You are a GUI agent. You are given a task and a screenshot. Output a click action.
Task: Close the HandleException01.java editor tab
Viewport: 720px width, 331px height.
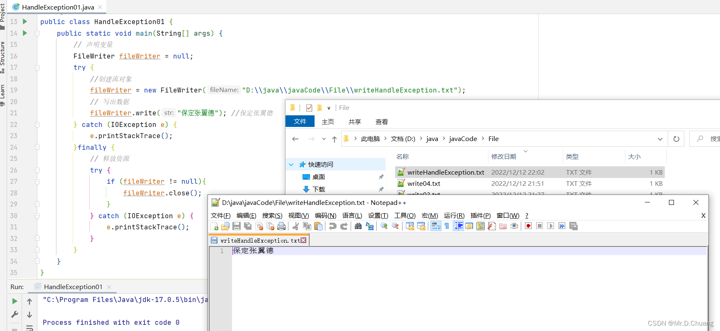(100, 7)
